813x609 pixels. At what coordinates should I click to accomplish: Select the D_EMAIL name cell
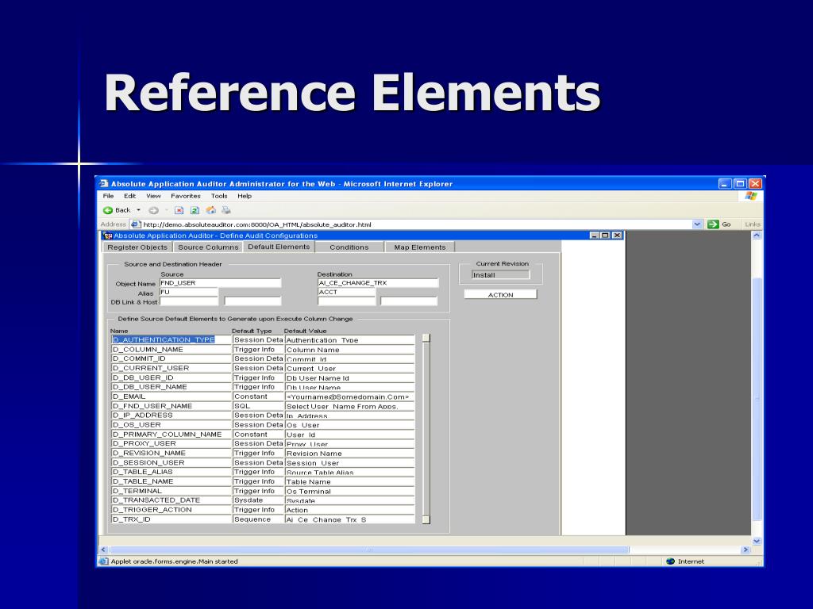click(171, 396)
